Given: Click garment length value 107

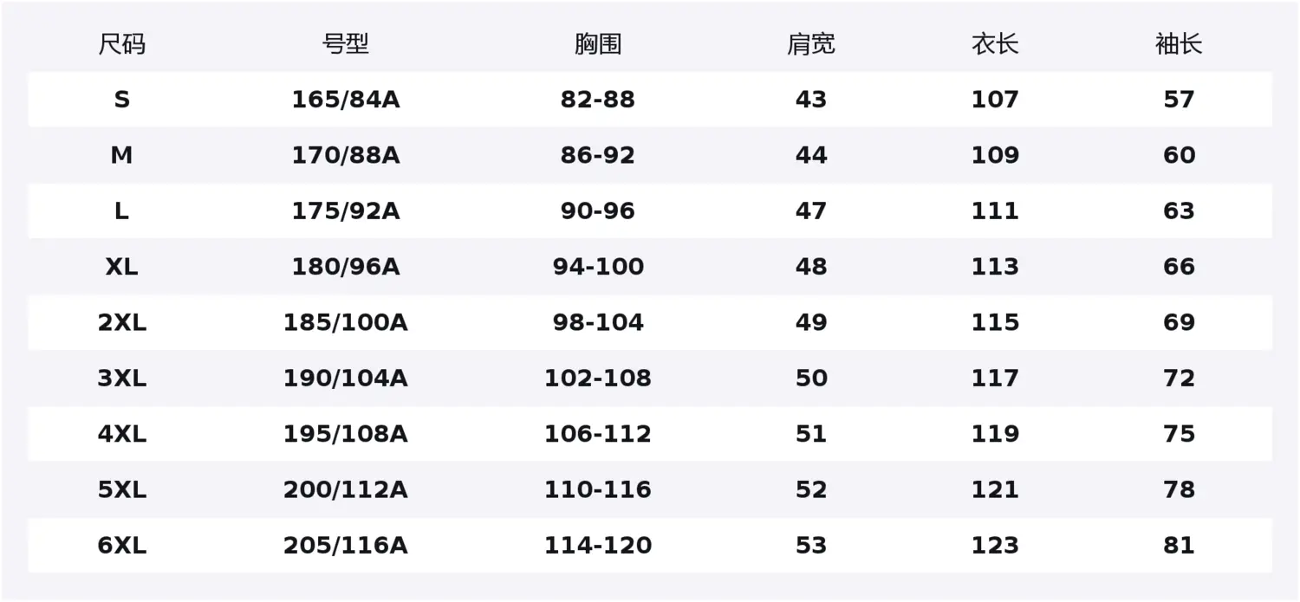Looking at the screenshot, I should click(995, 100).
